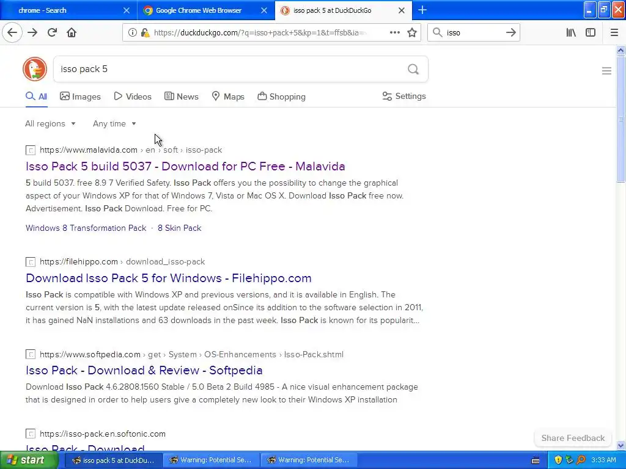Click the https://www.softpedia.com result URL
Screen dimensions: 626x469
[x=90, y=354]
